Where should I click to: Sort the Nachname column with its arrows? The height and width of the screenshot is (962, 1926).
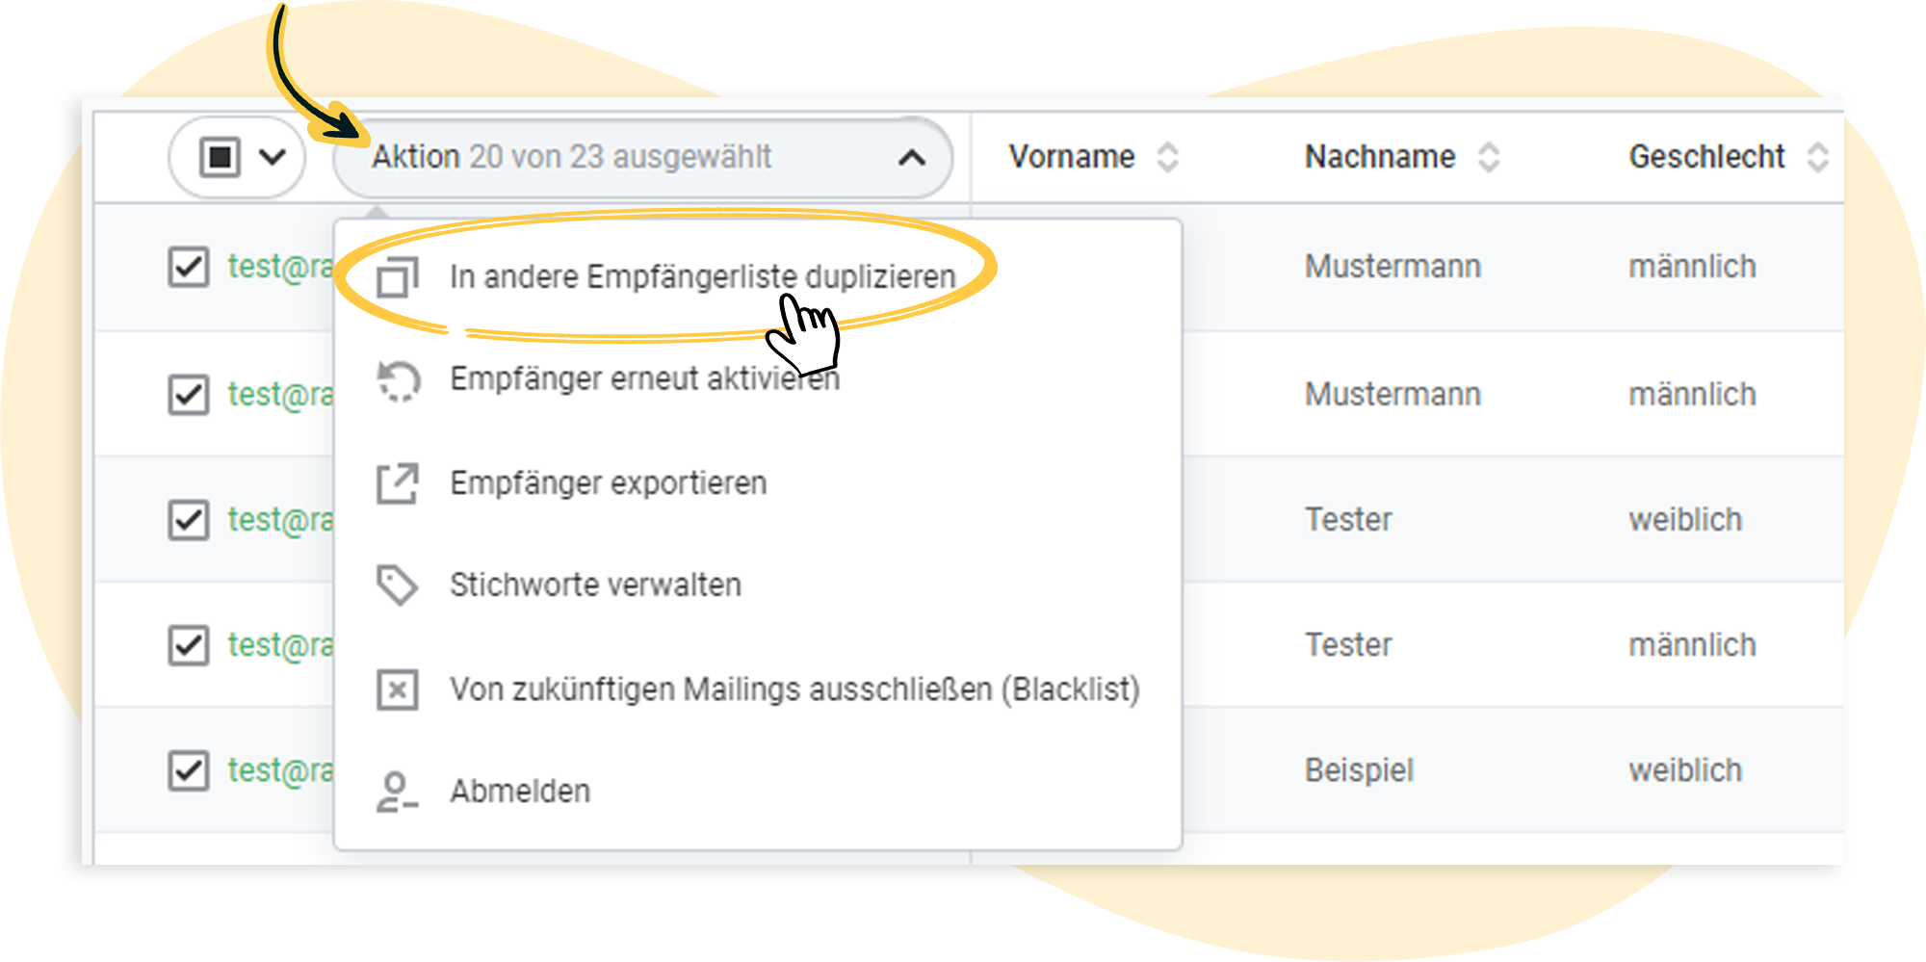pos(1489,157)
